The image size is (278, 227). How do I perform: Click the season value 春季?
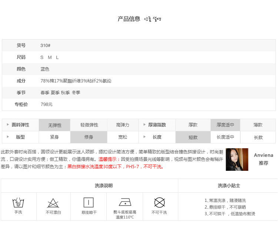pos(45,93)
